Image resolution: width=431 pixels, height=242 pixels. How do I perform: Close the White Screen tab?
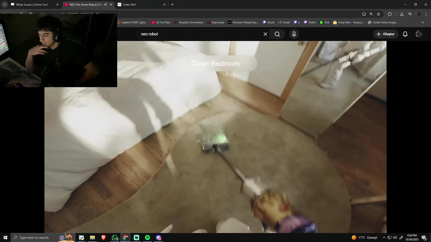[57, 5]
